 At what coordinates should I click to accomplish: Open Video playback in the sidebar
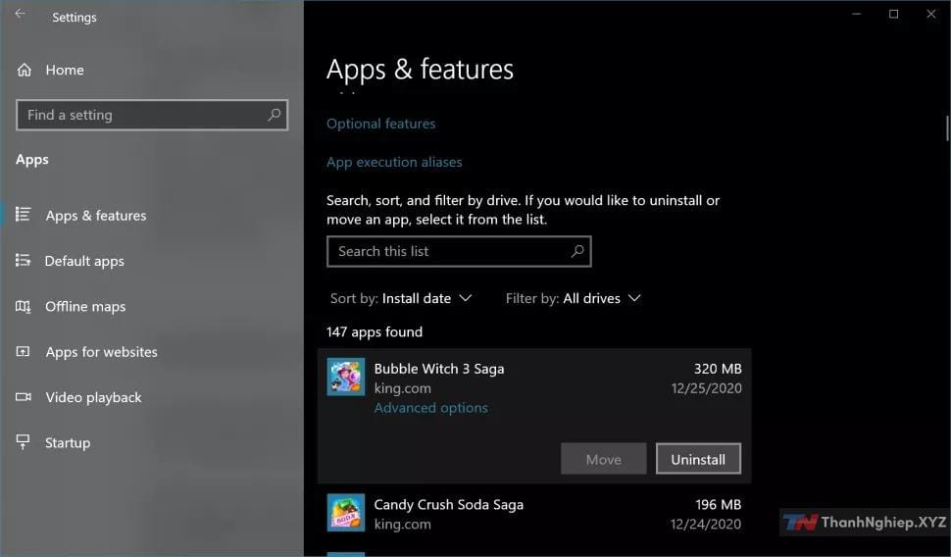coord(93,397)
